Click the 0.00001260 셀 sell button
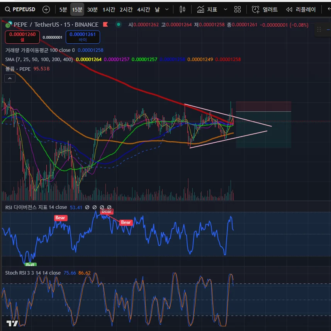 point(22,37)
